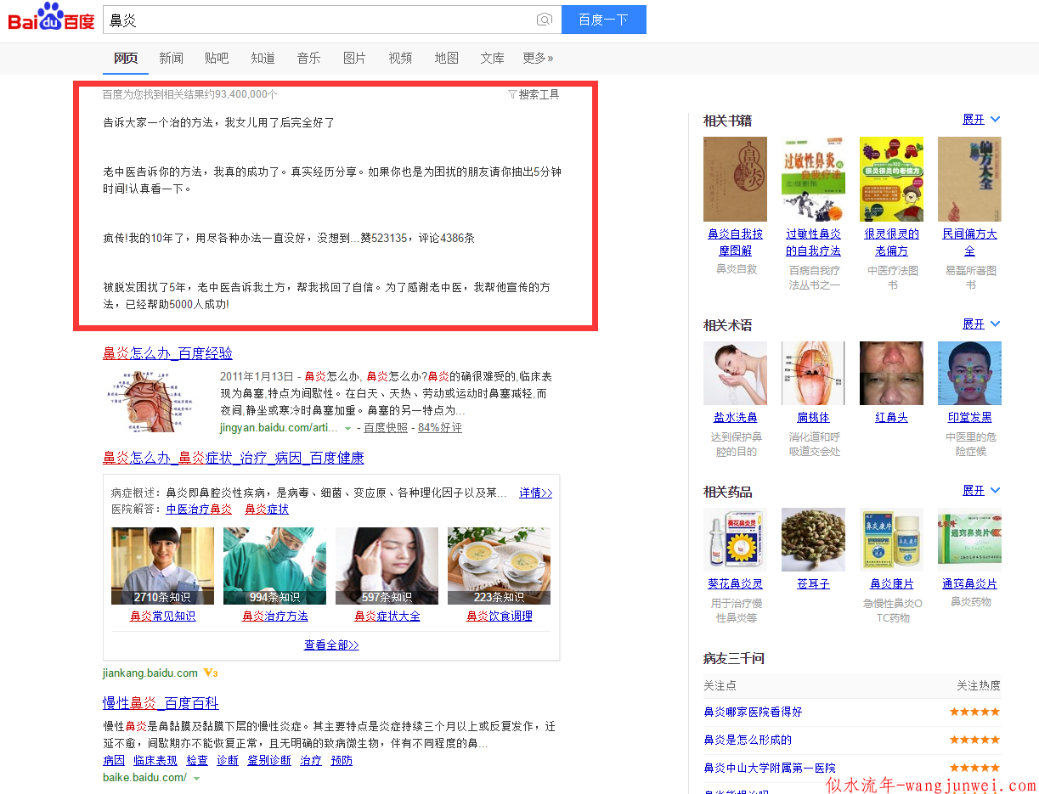Viewport: 1039px width, 794px height.
Task: Go to the 知道 tab
Action: coord(263,58)
